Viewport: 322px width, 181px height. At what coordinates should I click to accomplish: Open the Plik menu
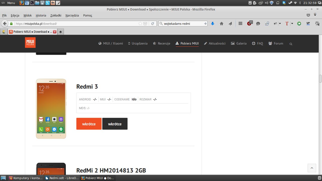(4, 15)
